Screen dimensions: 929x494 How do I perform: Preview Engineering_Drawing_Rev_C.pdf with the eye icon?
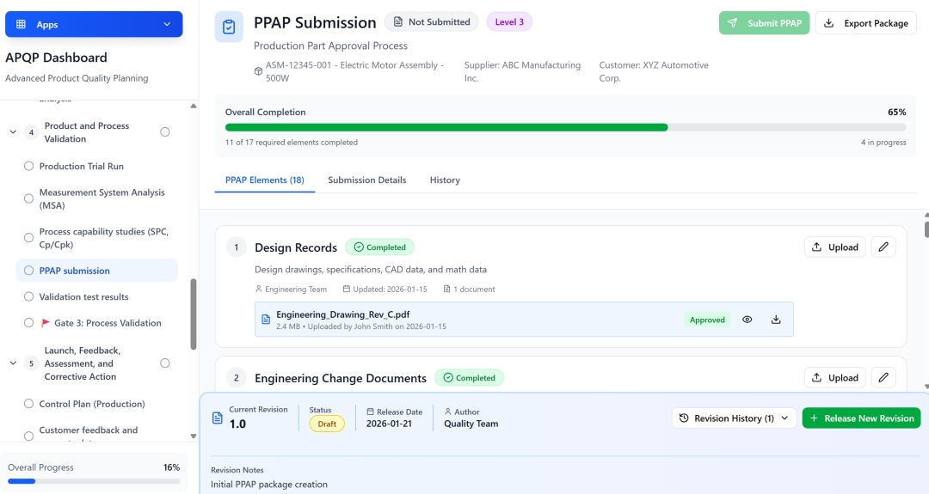[x=748, y=320]
